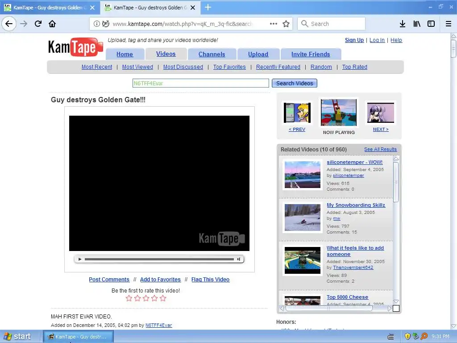
Task: Open the browser home page icon
Action: (52, 24)
